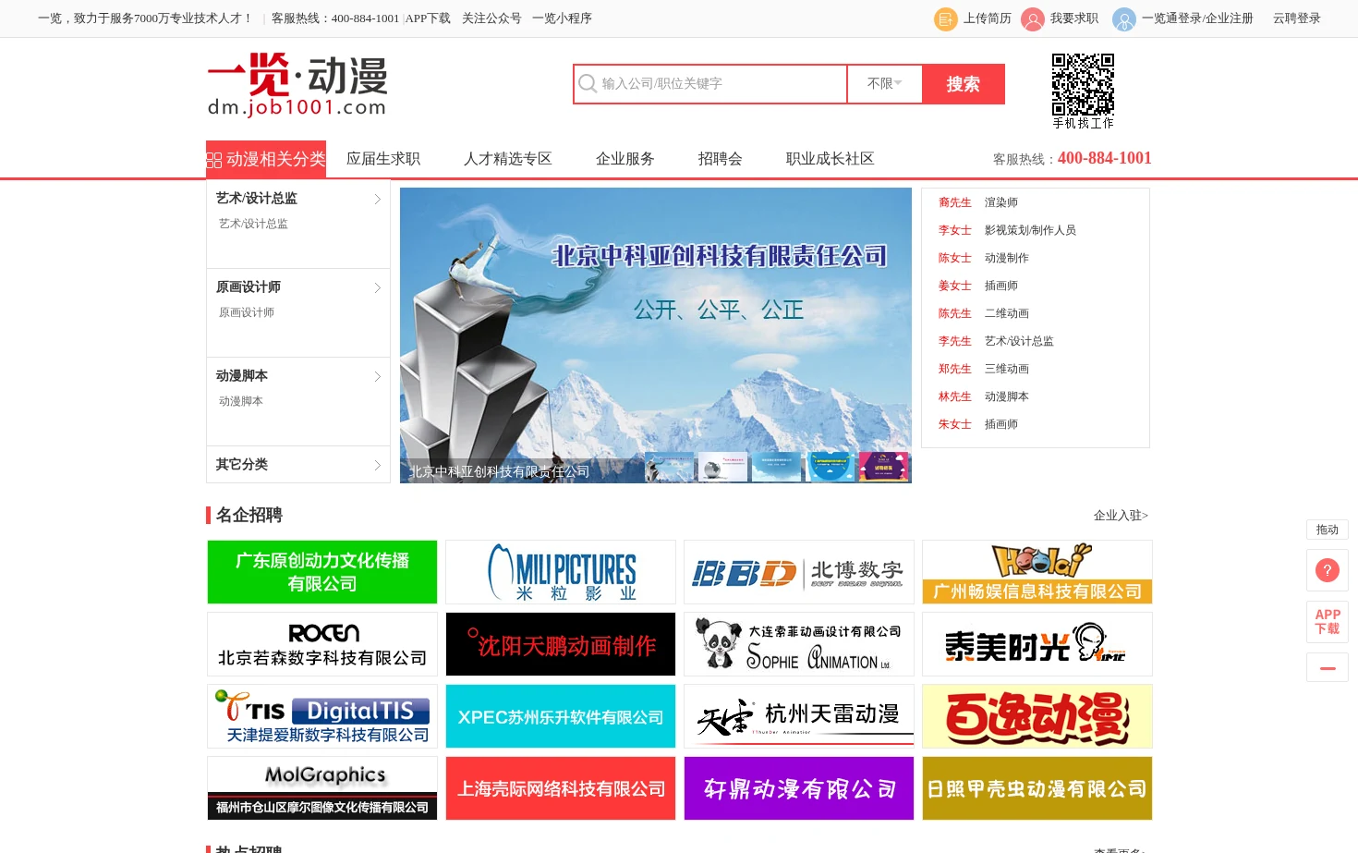Click the magnifier icon in search box
The width and height of the screenshot is (1358, 853).
click(588, 84)
